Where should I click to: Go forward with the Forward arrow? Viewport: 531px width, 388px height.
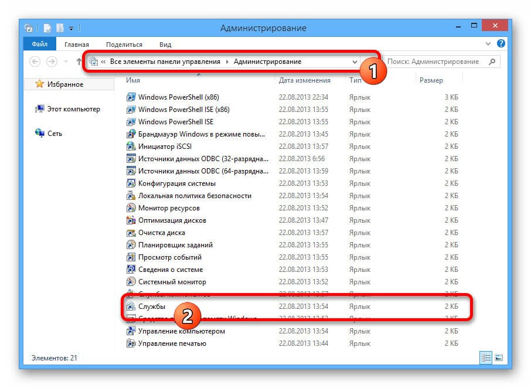pos(52,62)
